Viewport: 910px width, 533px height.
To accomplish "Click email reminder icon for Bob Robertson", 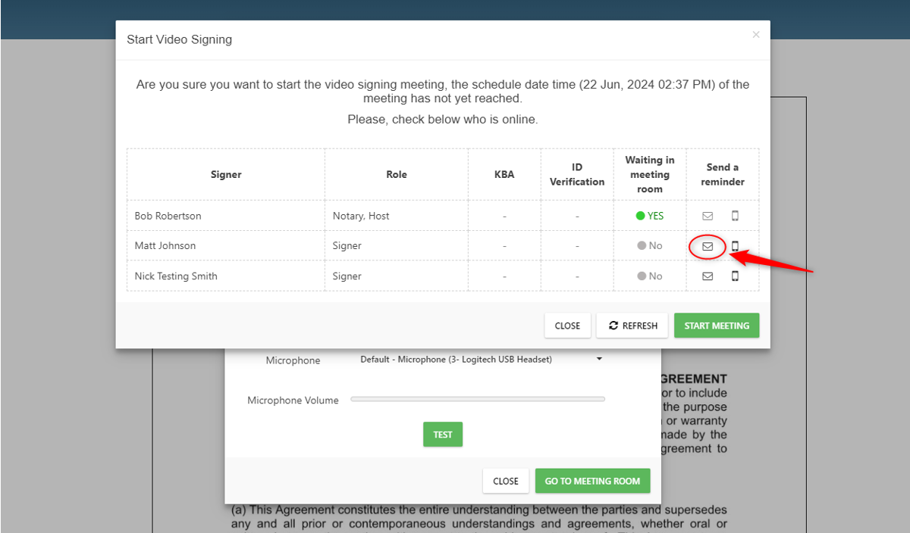I will coord(708,216).
